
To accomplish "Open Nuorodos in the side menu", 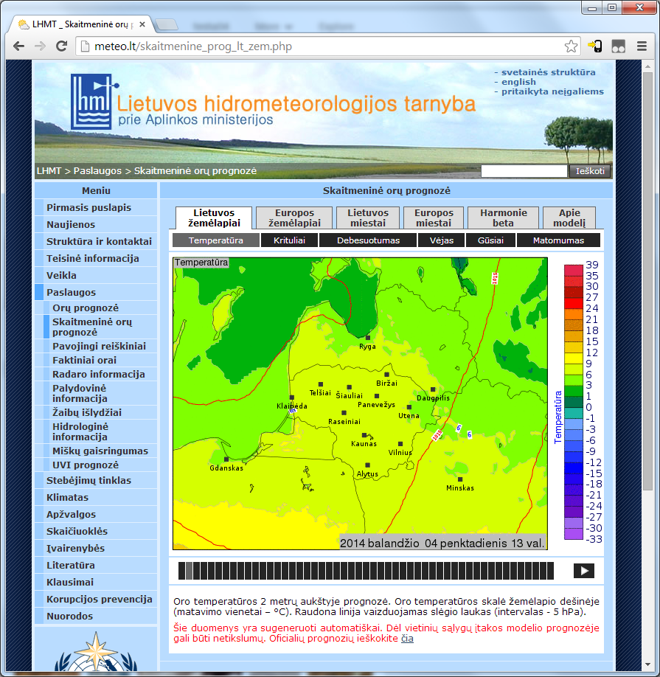I will 96,616.
